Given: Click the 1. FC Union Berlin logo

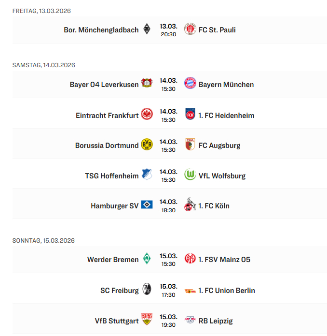Looking at the screenshot, I should 191,290.
